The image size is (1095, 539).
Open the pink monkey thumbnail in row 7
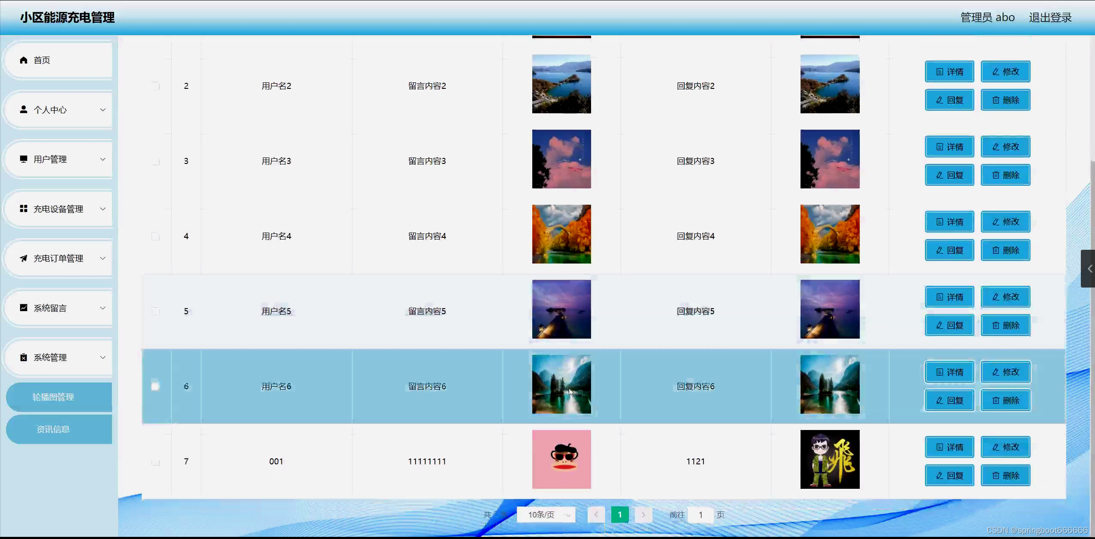coord(561,459)
